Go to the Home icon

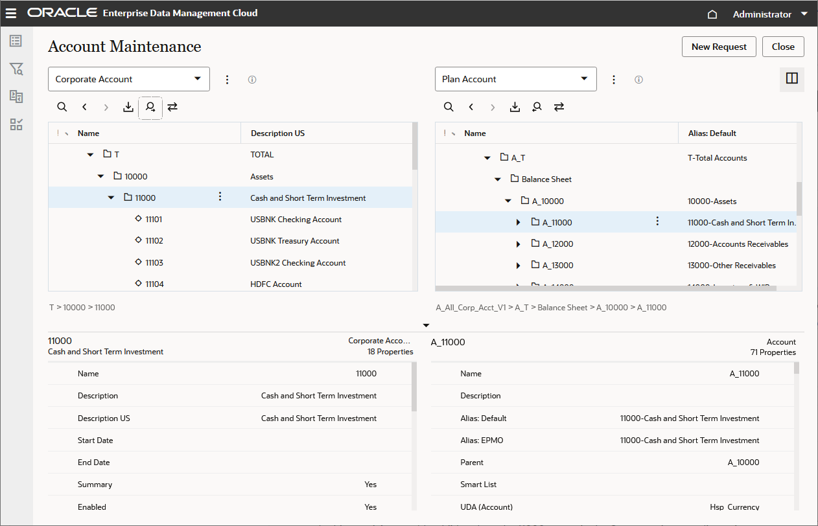(712, 14)
